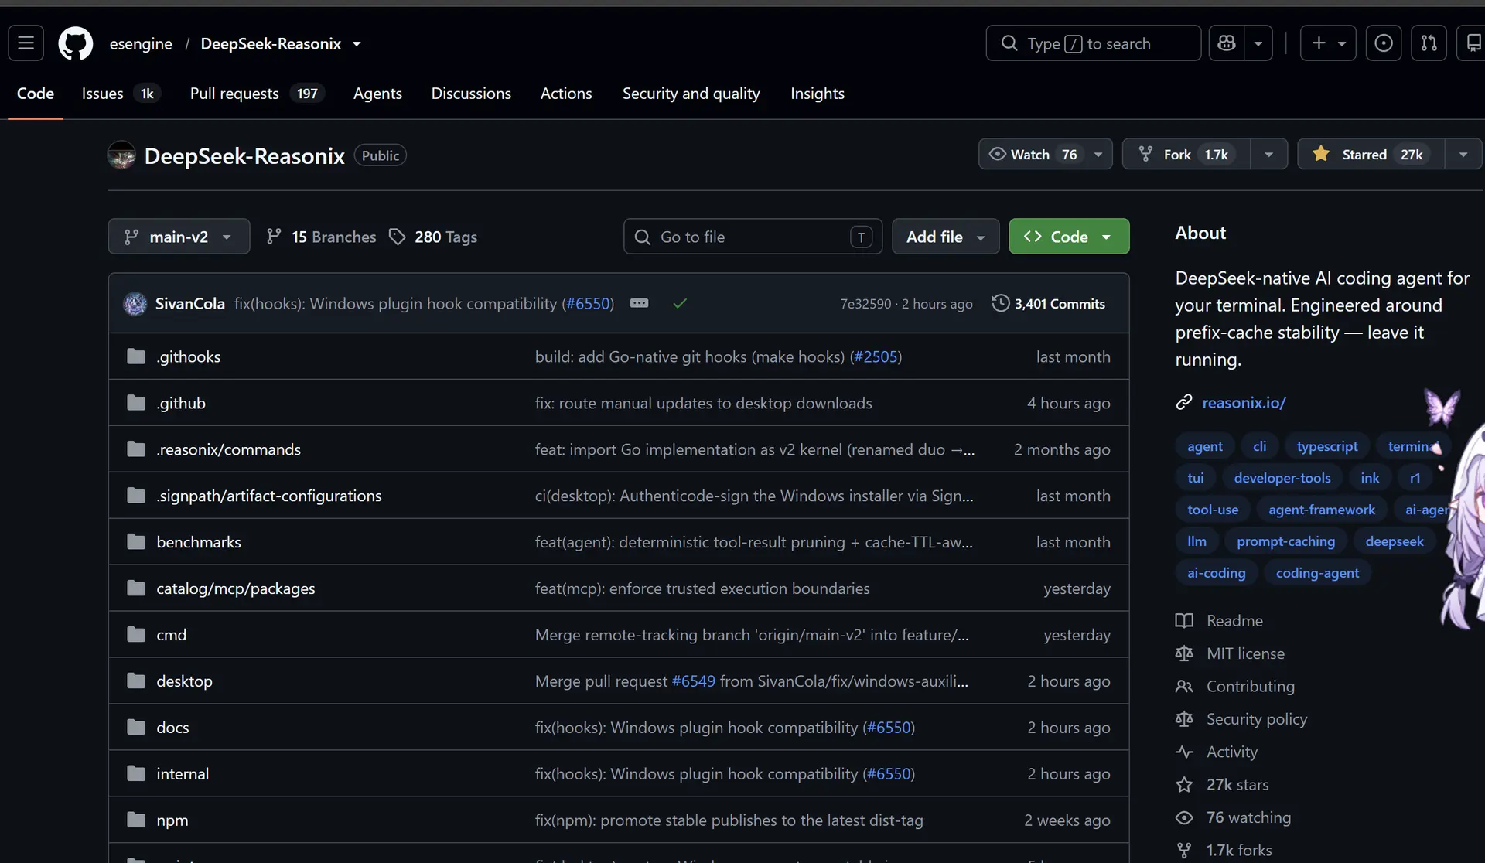Viewport: 1485px width, 863px height.
Task: Open commit hash 7e32590
Action: click(x=865, y=304)
